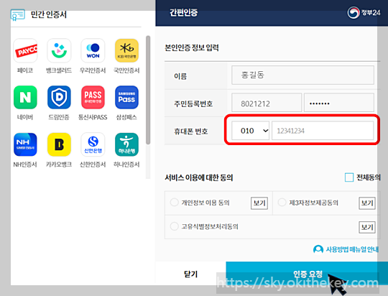
Task: Click the 이름 input field
Action: tap(302, 75)
